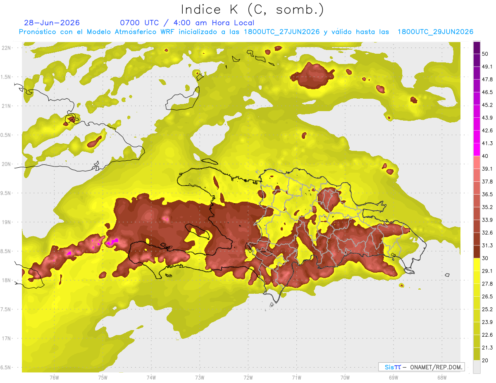Click the "9.5N" latitude label
This screenshot has width=496, height=383.
(6, 193)
